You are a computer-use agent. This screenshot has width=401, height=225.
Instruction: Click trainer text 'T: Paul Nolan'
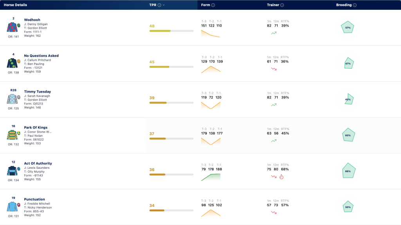click(33, 136)
